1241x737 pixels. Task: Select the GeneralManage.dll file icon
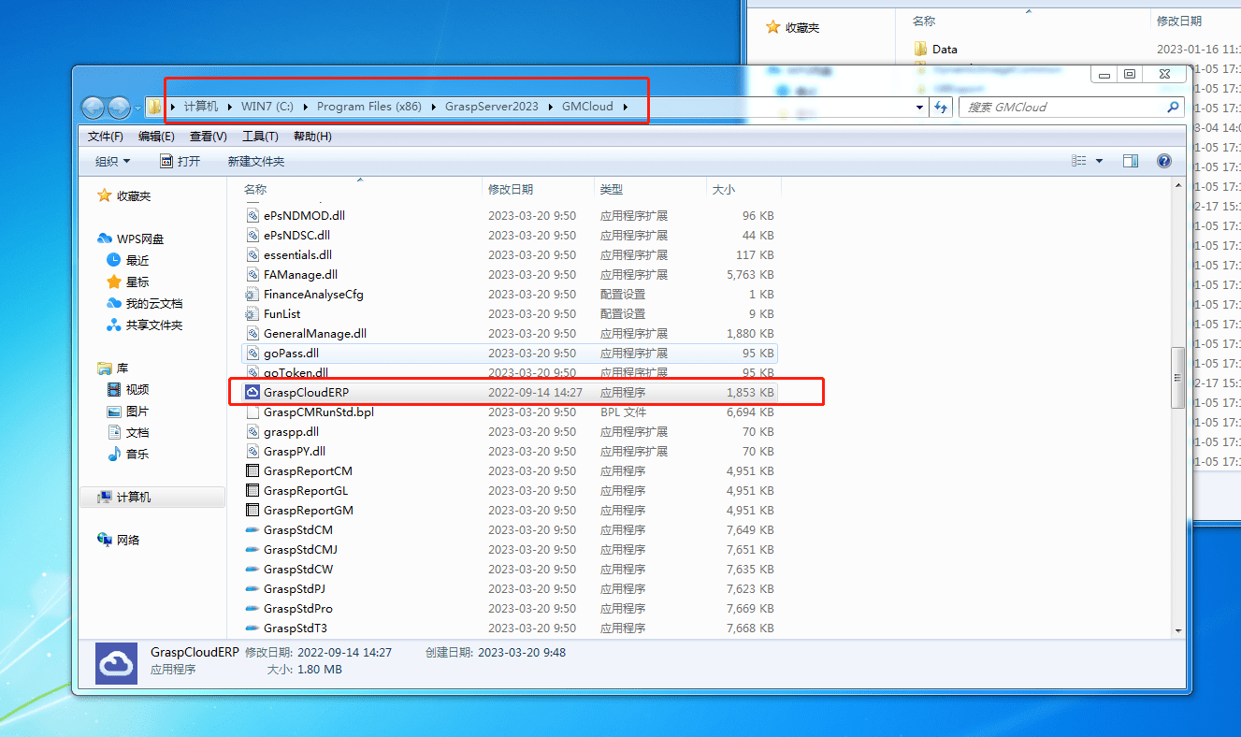tap(253, 333)
